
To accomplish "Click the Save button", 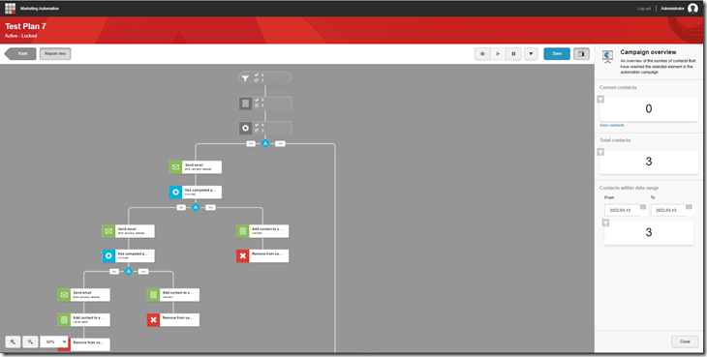I will (x=557, y=54).
